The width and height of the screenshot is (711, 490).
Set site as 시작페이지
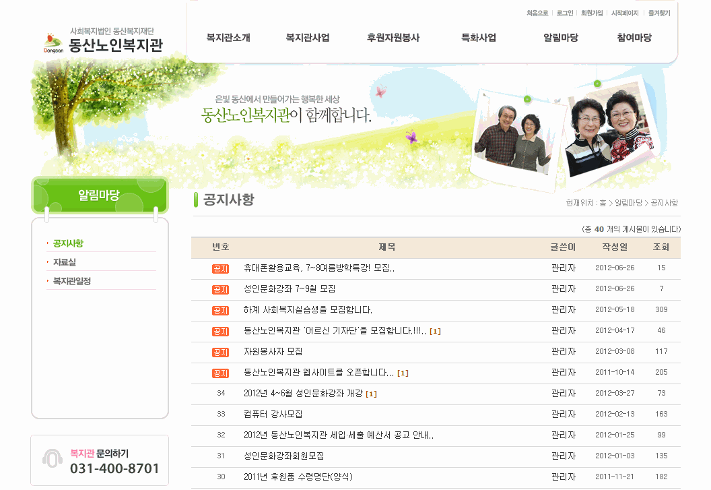[625, 13]
